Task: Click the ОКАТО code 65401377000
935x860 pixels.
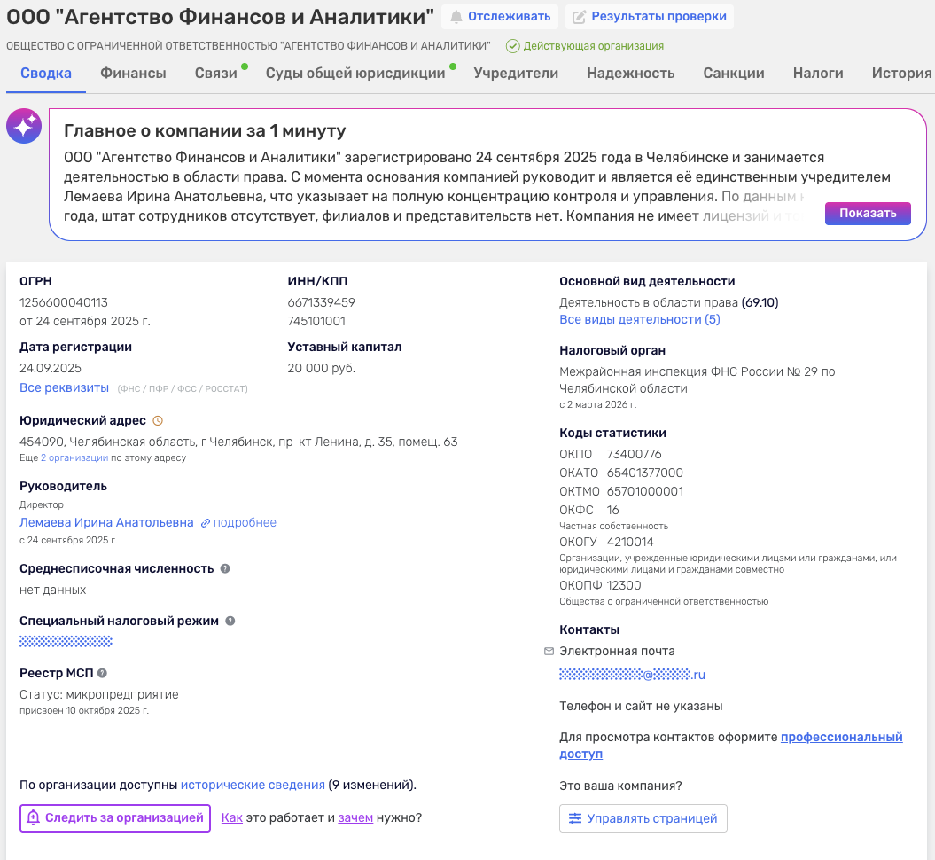Action: 645,473
